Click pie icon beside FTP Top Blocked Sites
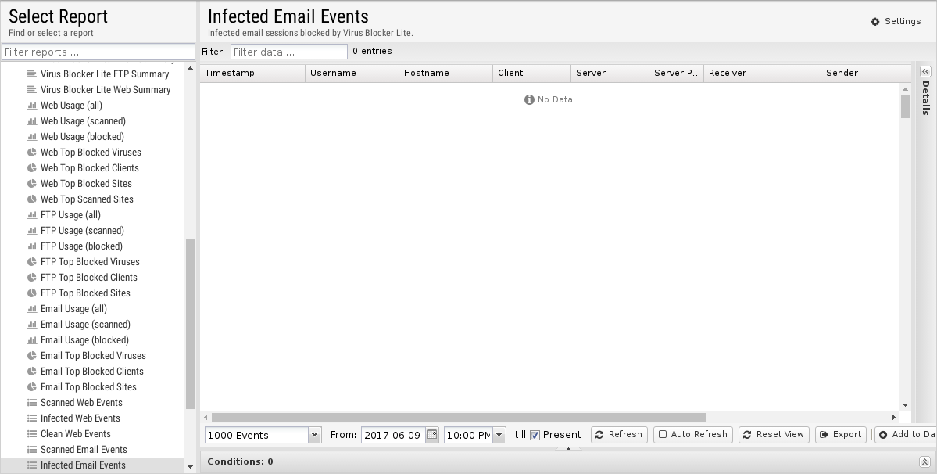The height and width of the screenshot is (474, 937). pos(32,293)
